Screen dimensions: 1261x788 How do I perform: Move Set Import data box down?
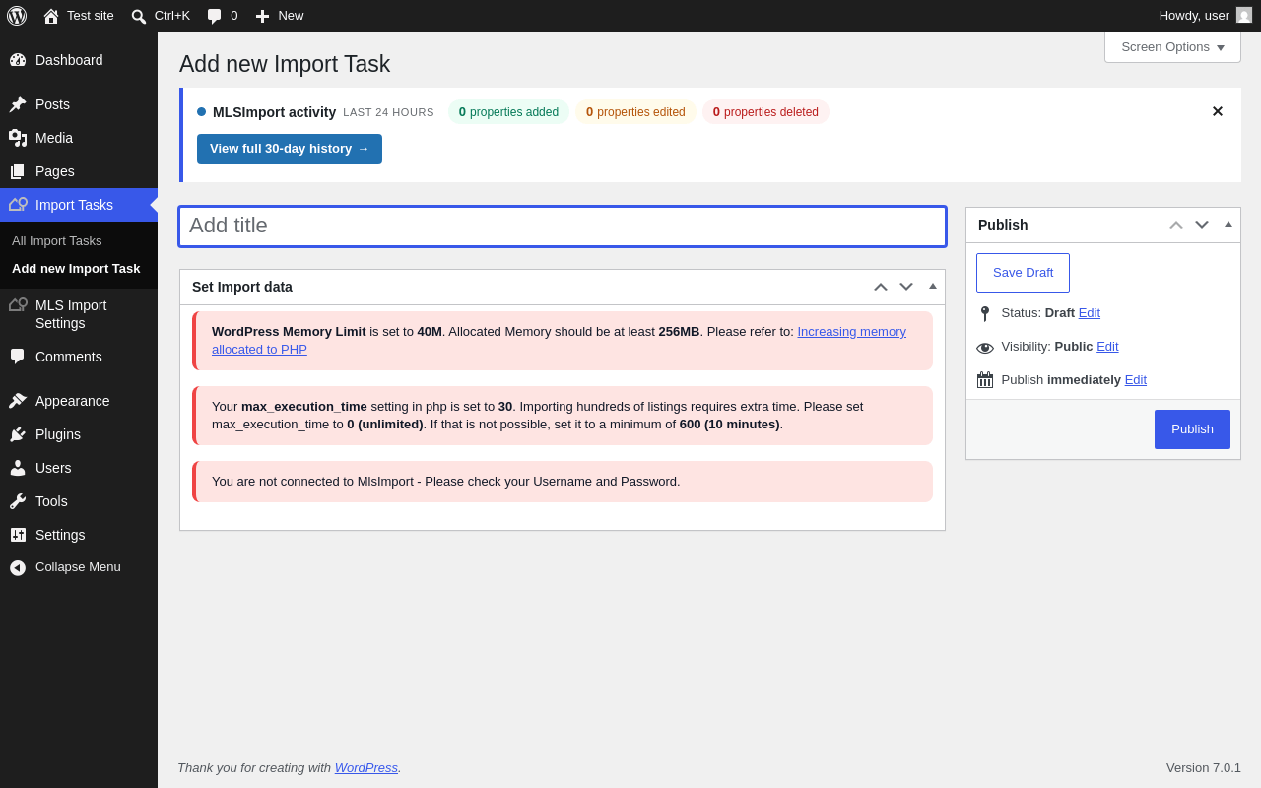(906, 287)
